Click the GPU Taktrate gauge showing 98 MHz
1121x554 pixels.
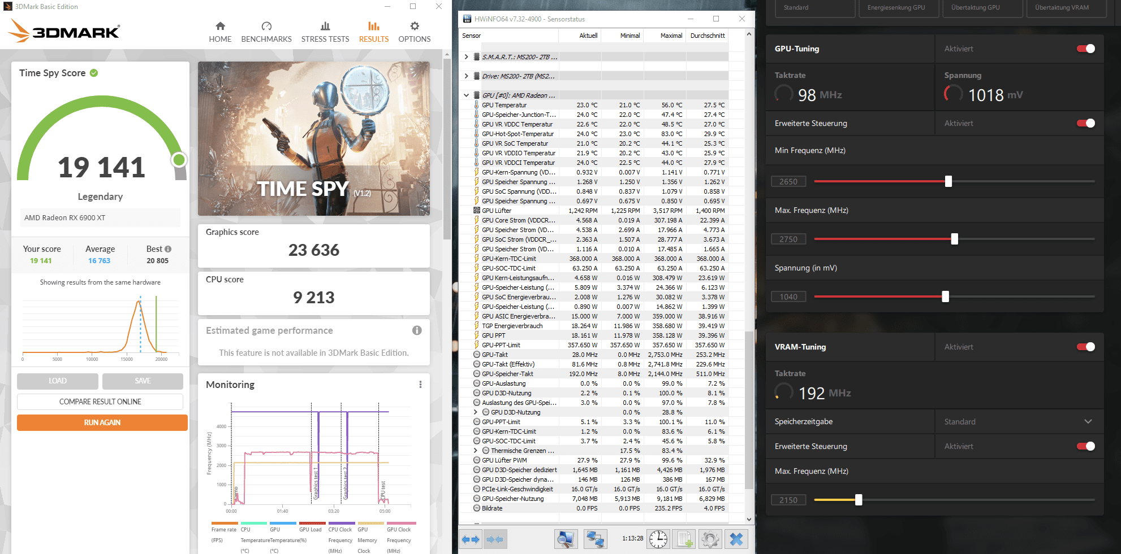click(784, 94)
